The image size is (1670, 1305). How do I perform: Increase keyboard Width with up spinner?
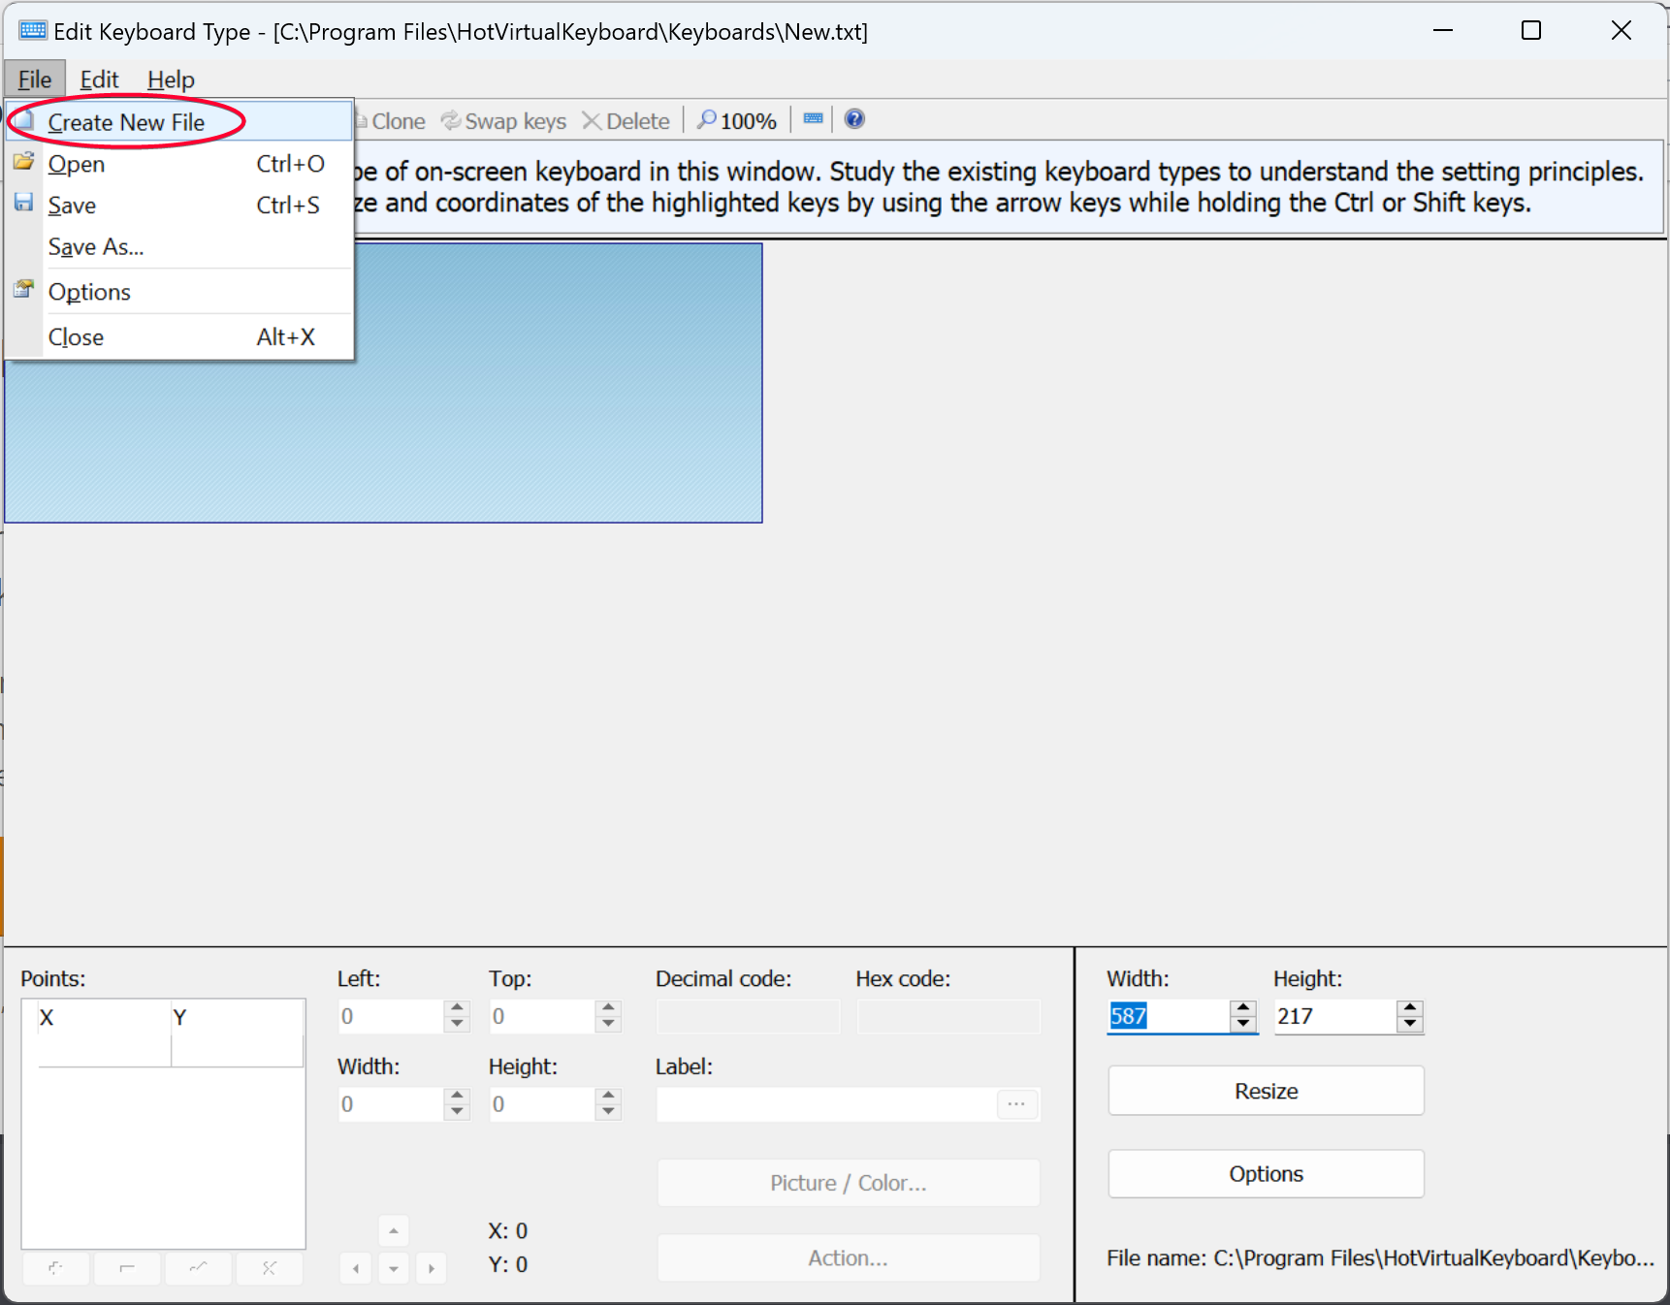[1243, 1008]
